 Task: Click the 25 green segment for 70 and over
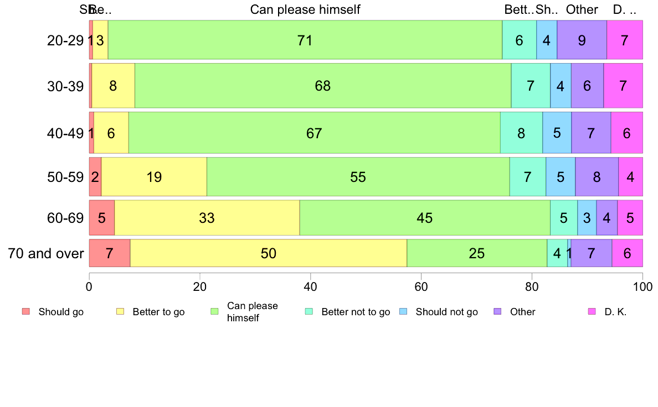coord(477,253)
